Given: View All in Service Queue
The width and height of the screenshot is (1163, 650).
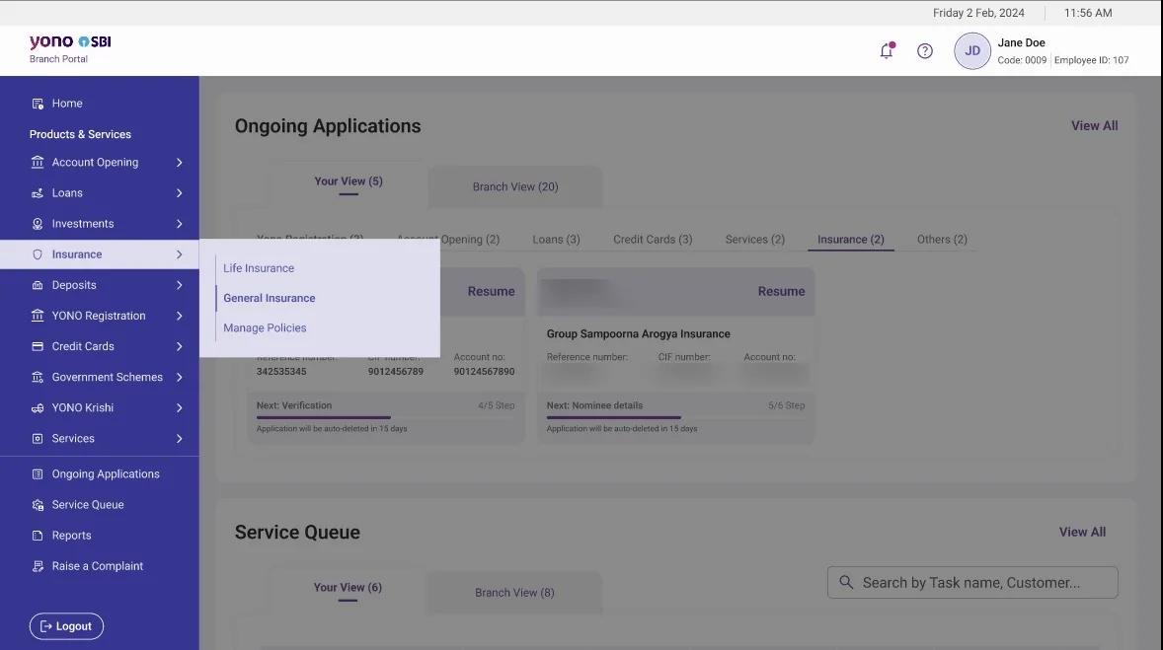Looking at the screenshot, I should (x=1082, y=533).
